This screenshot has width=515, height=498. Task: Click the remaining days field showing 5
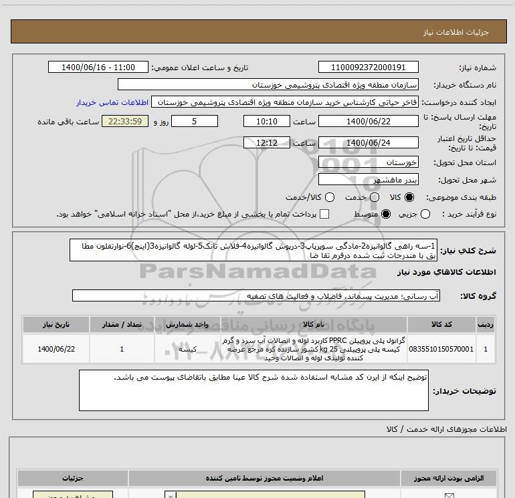(195, 122)
